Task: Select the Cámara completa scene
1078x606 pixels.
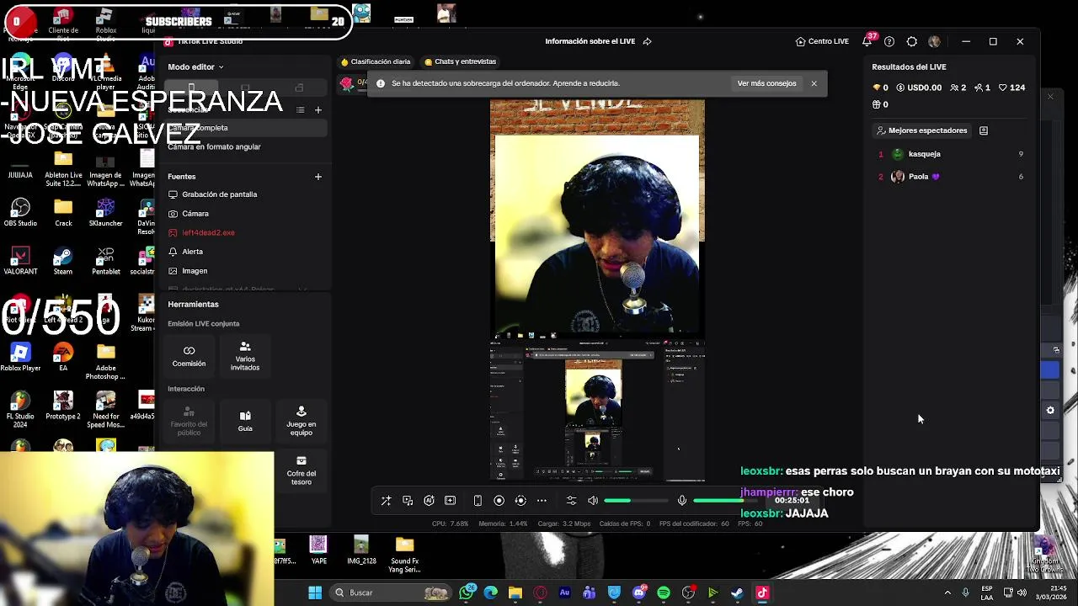Action: (x=245, y=128)
